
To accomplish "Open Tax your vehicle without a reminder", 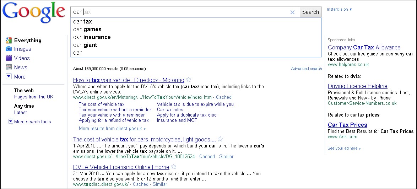I will point(115,109).
